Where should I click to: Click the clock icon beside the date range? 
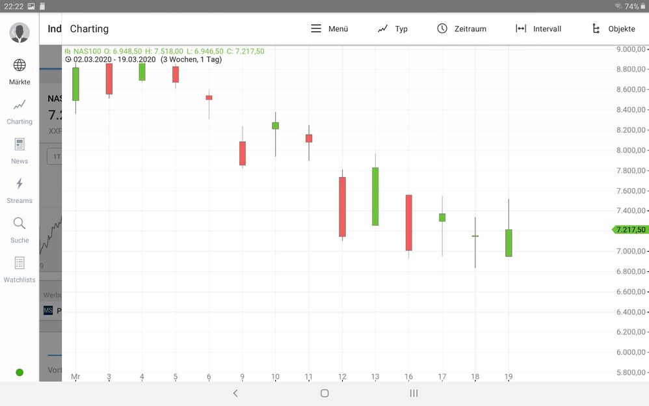(x=68, y=59)
